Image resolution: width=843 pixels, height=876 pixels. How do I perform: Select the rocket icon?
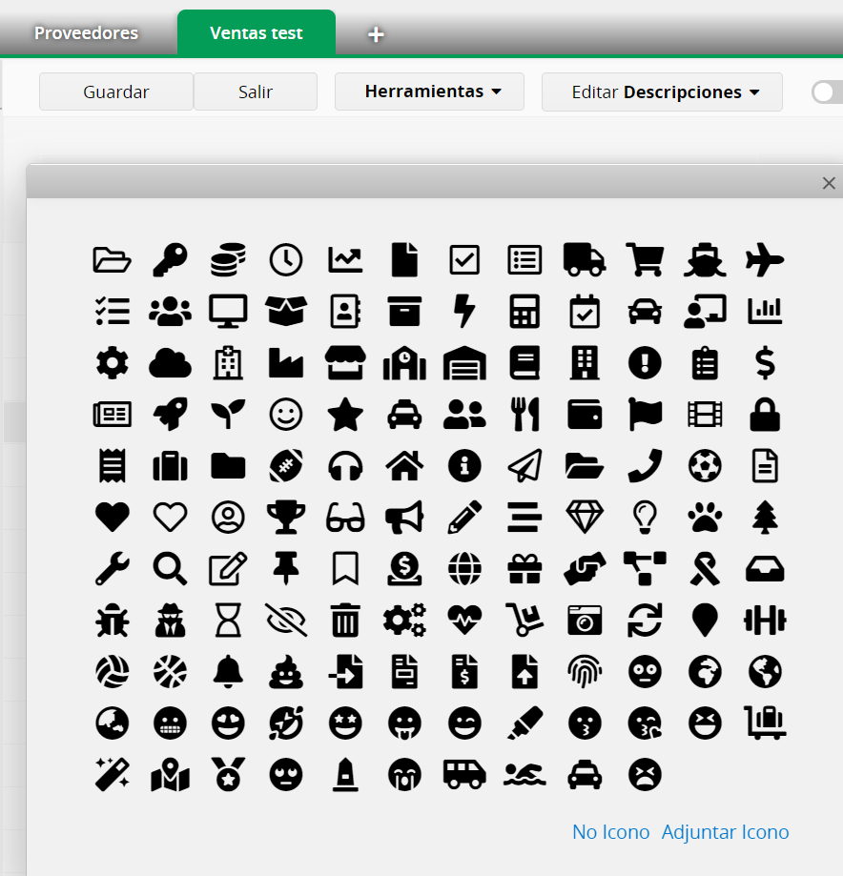[x=171, y=414]
